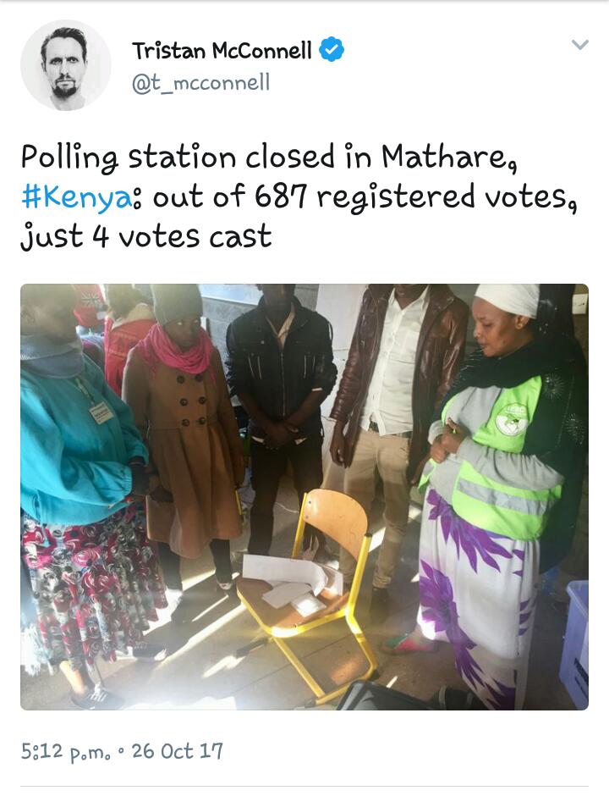Click the pink scarf in the photo
This screenshot has height=796, width=609.
(177, 348)
